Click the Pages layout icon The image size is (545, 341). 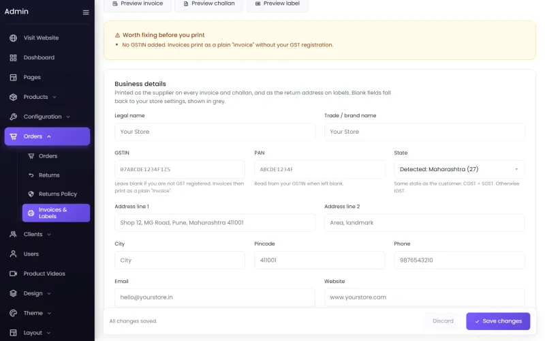point(13,77)
